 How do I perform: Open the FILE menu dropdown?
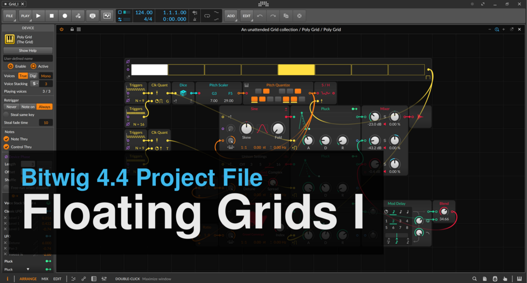(x=10, y=16)
